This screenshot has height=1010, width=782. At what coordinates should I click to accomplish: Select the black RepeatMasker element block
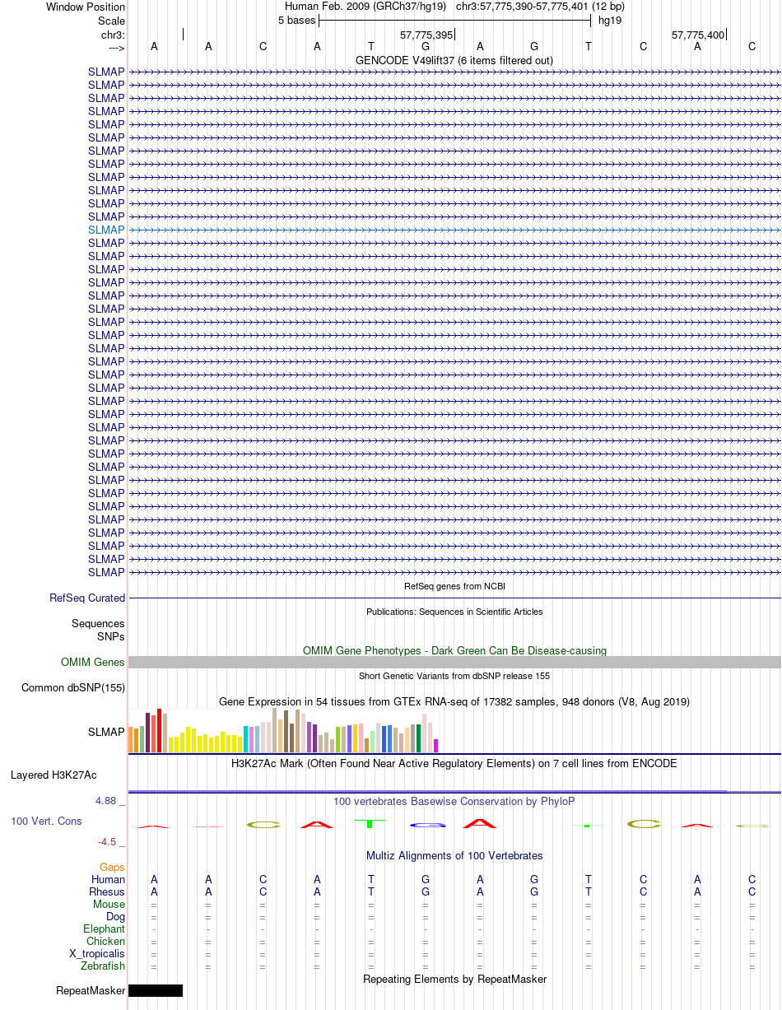(156, 991)
